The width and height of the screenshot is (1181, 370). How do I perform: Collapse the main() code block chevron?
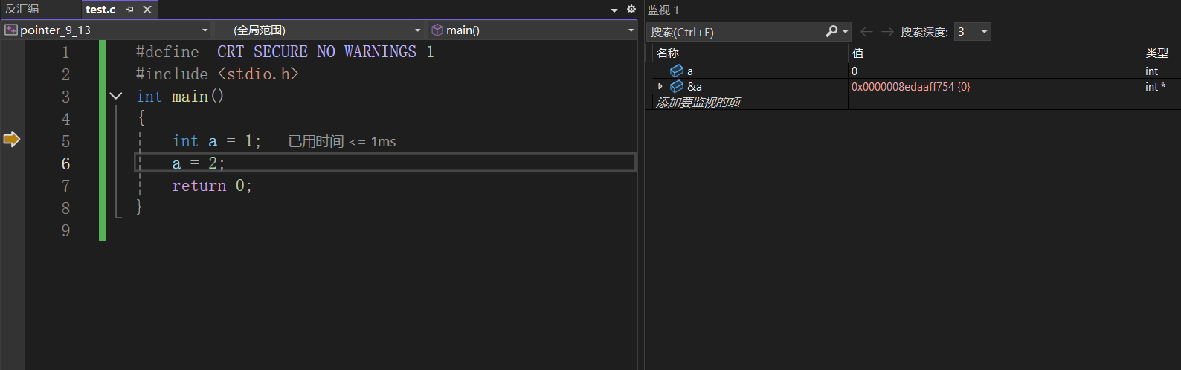tap(116, 96)
